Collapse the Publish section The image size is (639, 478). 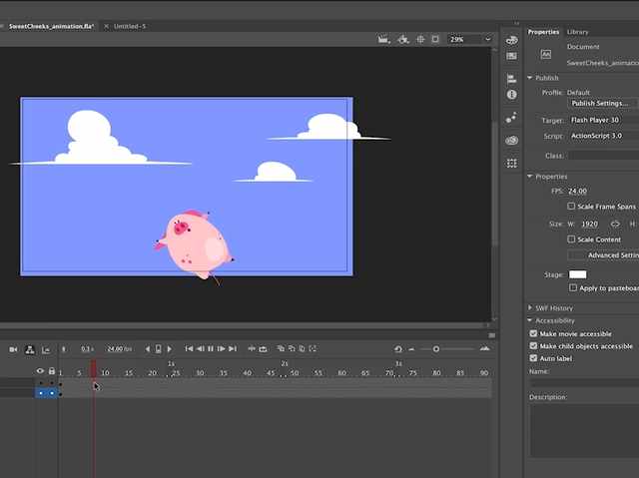(x=530, y=78)
